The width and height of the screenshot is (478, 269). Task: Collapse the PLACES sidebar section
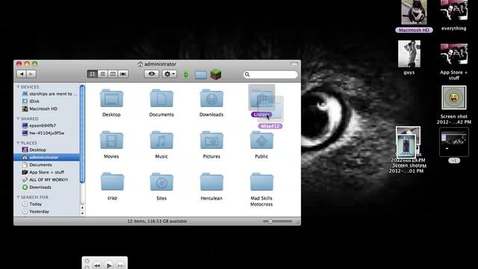18,143
